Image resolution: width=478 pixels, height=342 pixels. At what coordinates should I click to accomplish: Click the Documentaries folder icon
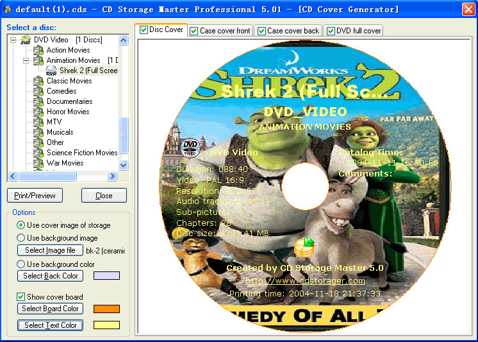pos(38,101)
